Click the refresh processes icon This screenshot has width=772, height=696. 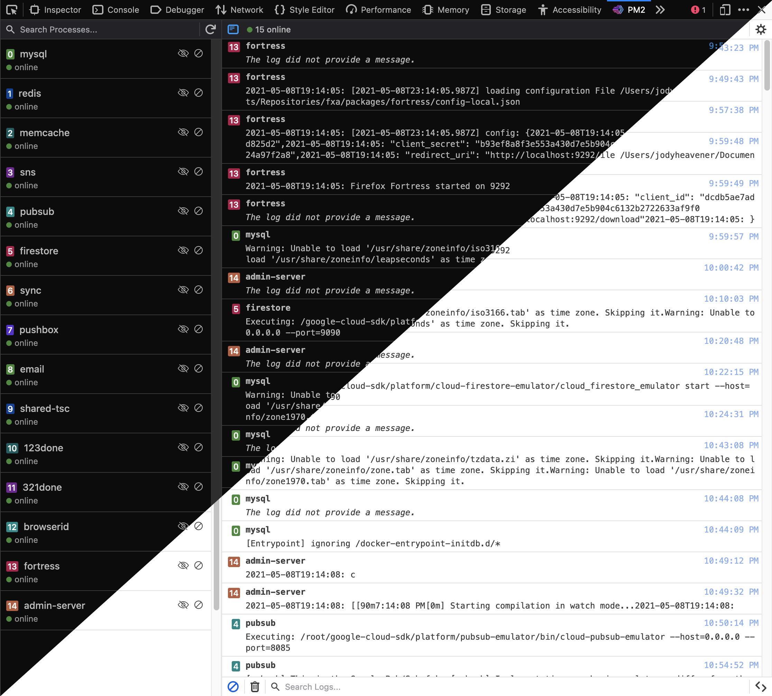(210, 29)
